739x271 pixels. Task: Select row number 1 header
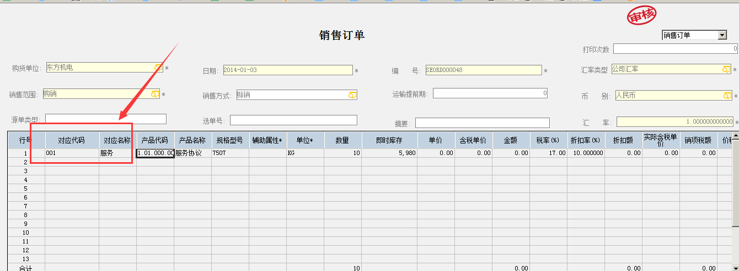tap(26, 153)
